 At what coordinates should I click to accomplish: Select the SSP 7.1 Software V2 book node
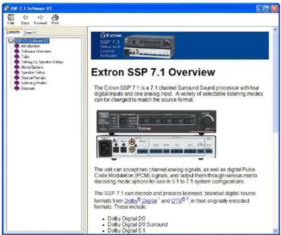click(x=32, y=41)
